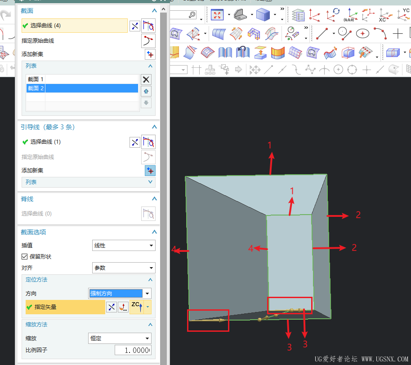Open the 缩放 dropdown showing 恒定

(120, 339)
